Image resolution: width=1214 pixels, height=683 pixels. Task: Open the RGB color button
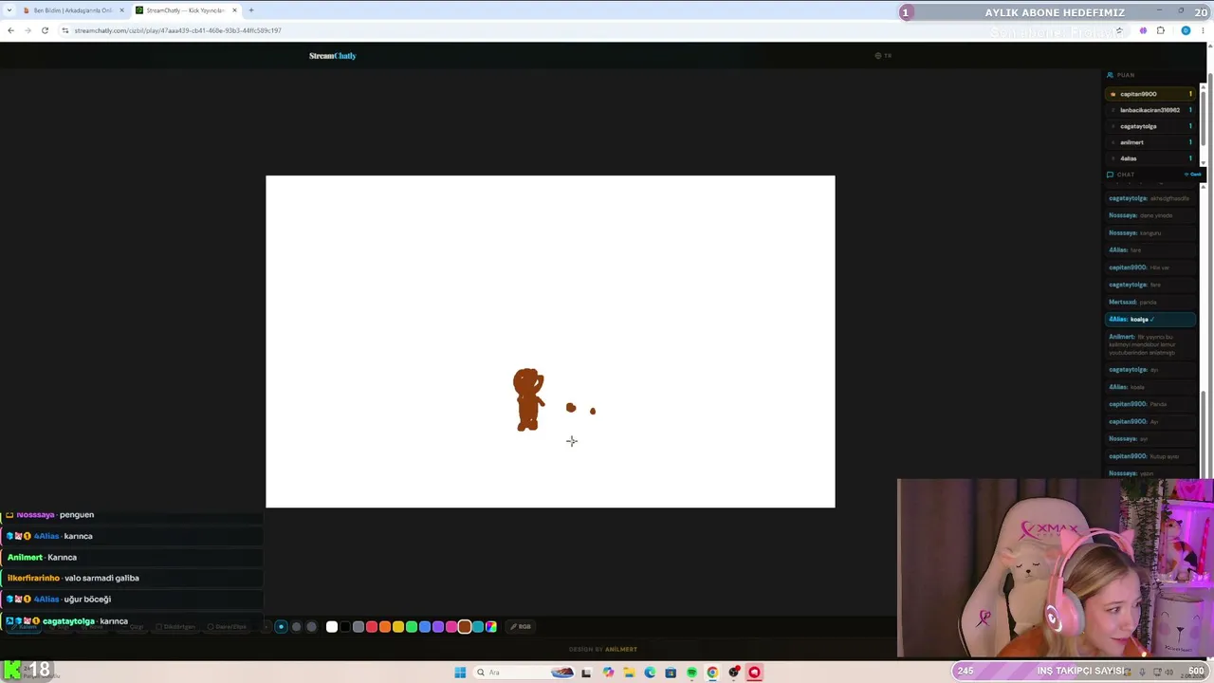coord(521,626)
